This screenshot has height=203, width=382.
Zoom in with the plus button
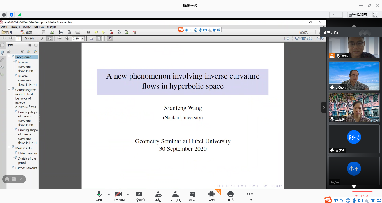(x=67, y=39)
